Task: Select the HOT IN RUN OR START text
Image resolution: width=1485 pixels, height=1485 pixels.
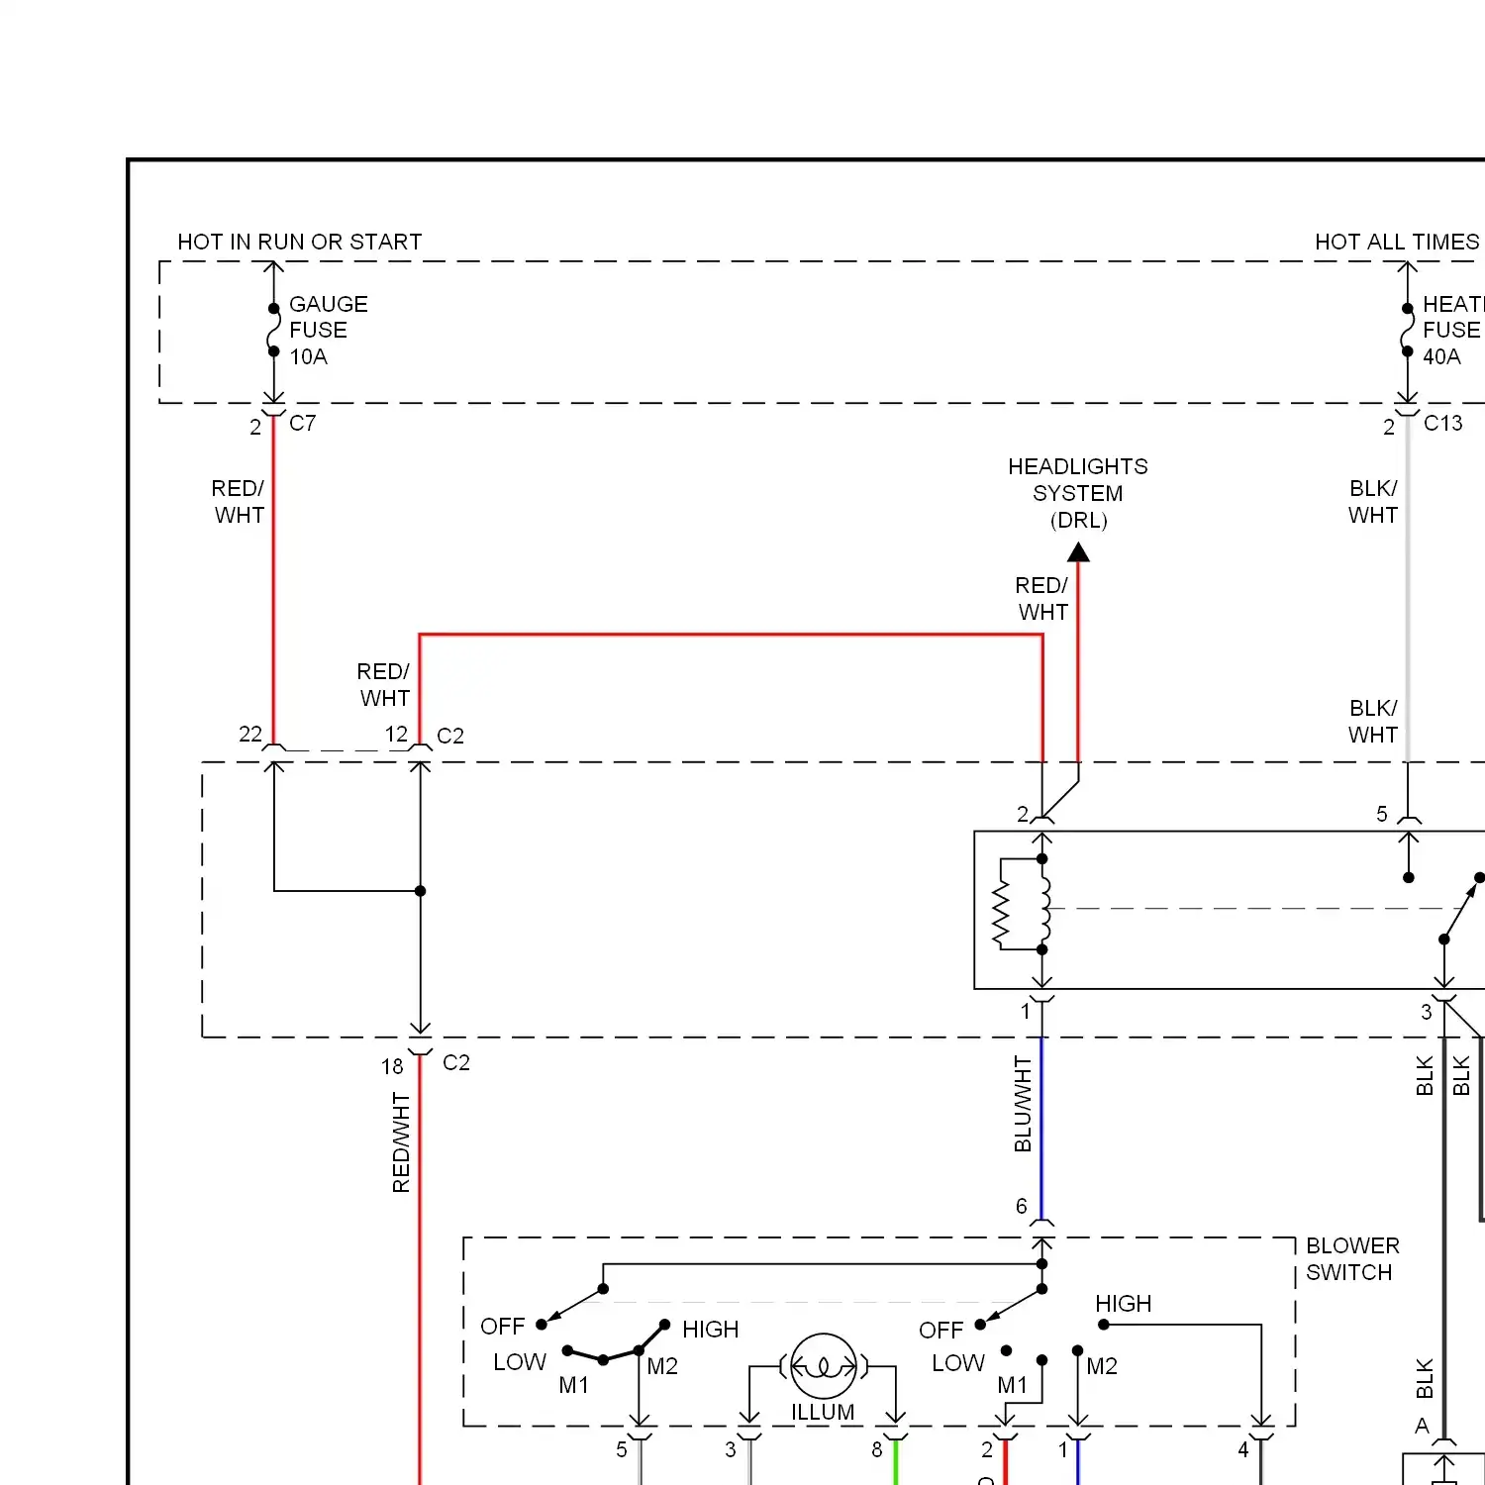Action: click(300, 242)
